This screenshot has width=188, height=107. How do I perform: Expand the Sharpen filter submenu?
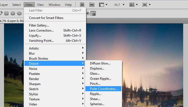pyautogui.click(x=55, y=84)
